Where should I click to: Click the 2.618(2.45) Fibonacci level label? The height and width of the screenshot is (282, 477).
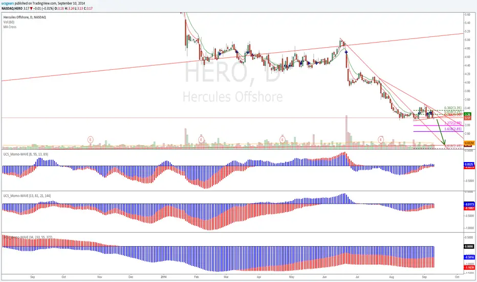[x=452, y=146]
